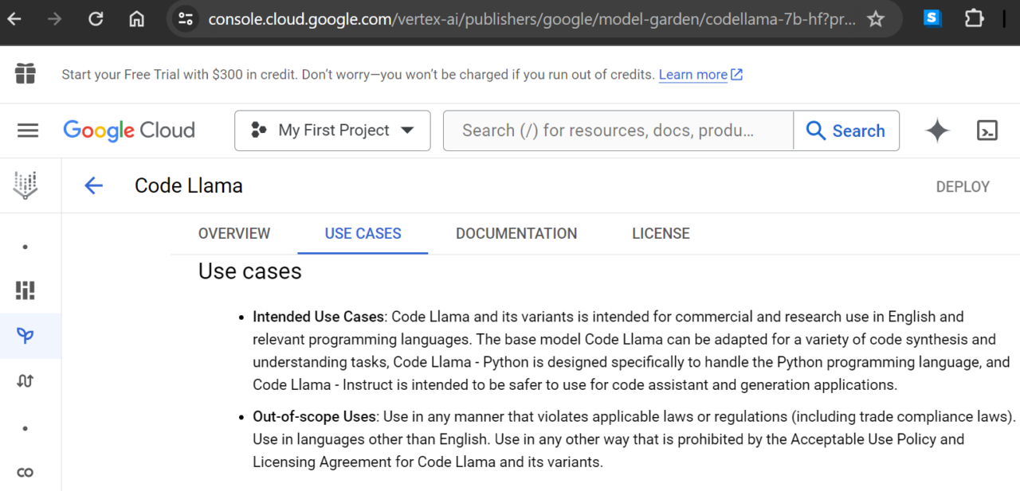
Task: Click the browser bookmark star
Action: pyautogui.click(x=876, y=18)
